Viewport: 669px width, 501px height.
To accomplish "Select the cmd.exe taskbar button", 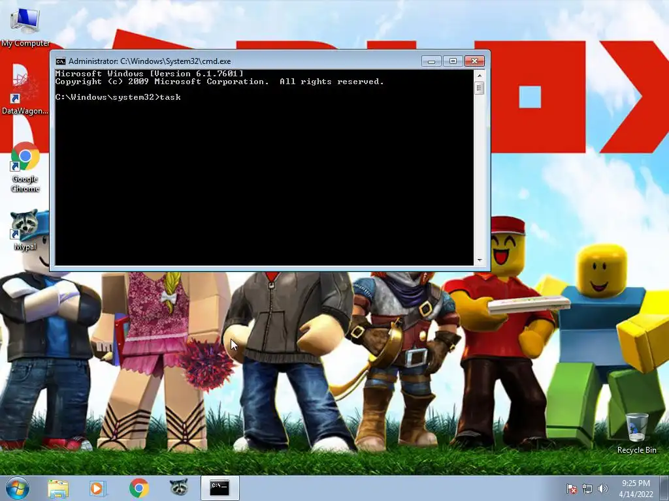I will 220,488.
